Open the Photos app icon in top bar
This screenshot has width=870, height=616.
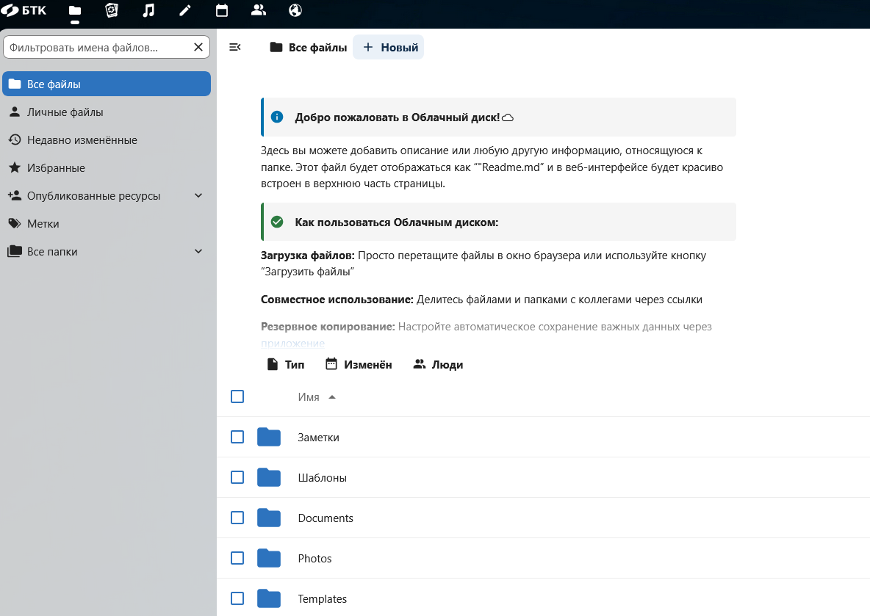click(x=112, y=10)
